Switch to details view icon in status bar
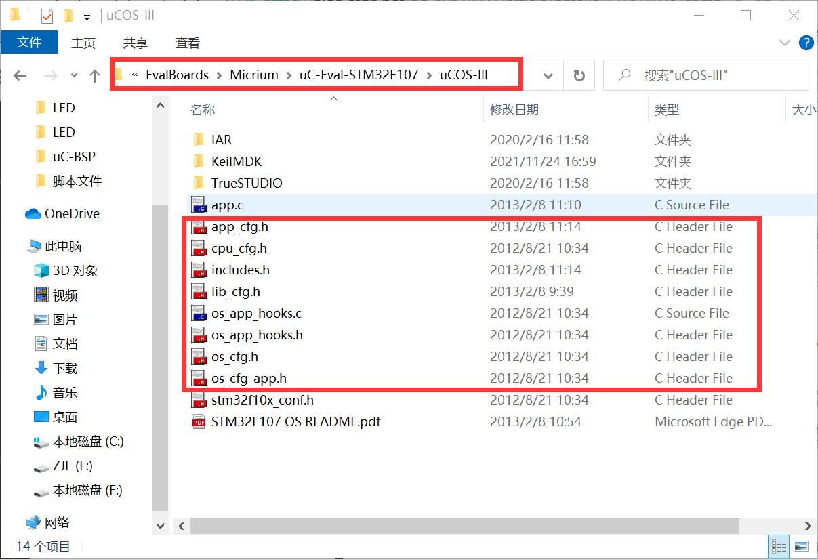This screenshot has width=818, height=559. 779,545
